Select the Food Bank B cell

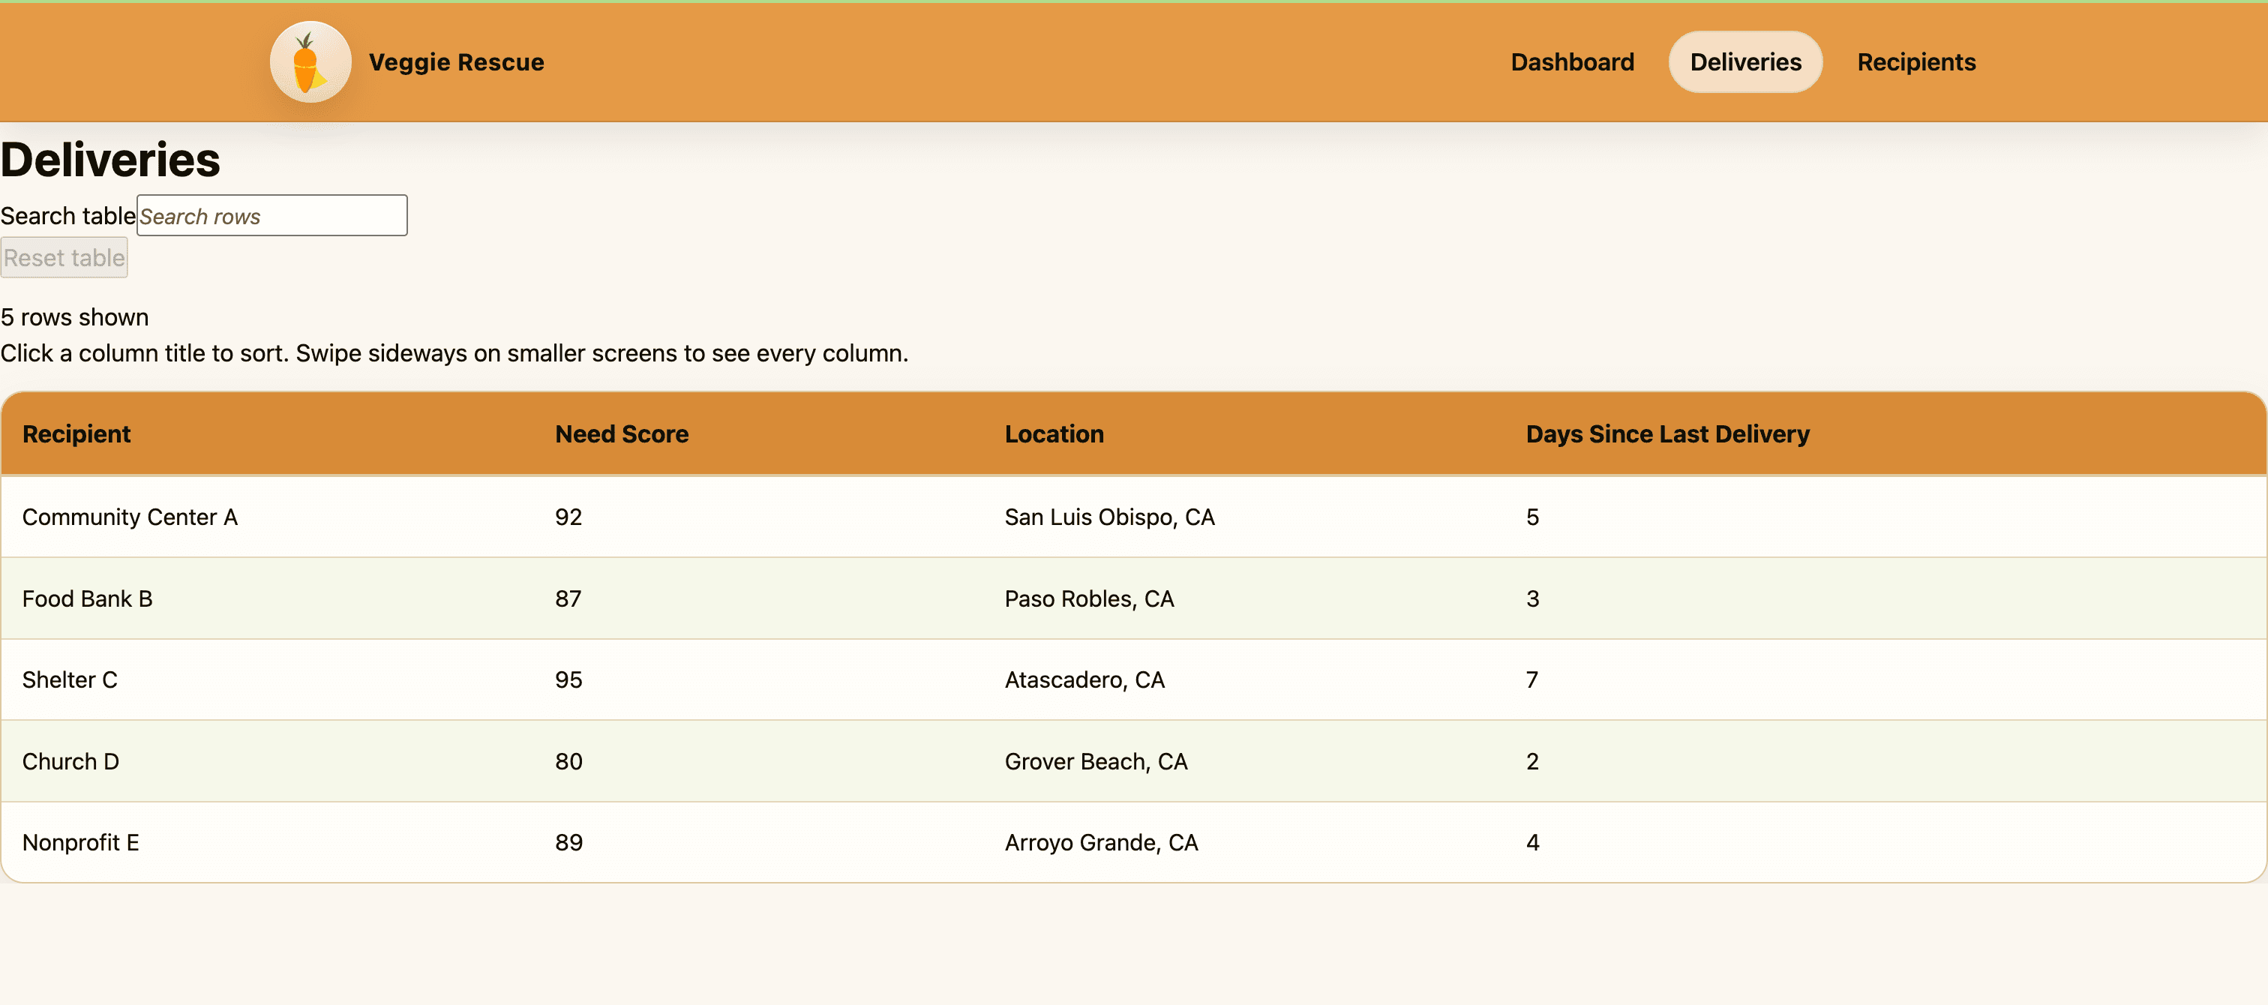tap(87, 599)
